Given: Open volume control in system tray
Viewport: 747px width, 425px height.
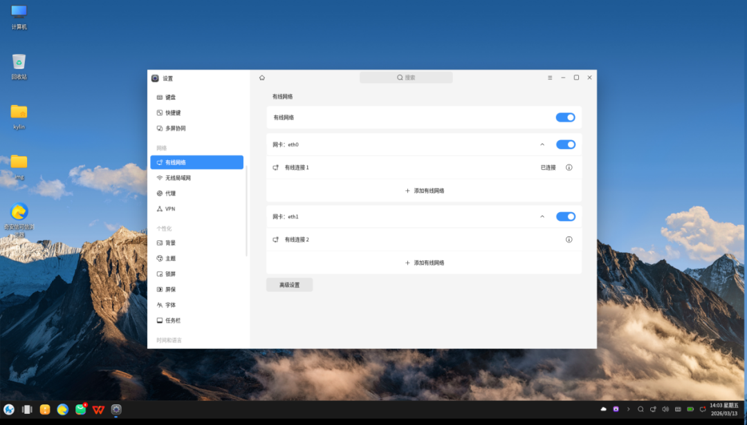Looking at the screenshot, I should (665, 409).
